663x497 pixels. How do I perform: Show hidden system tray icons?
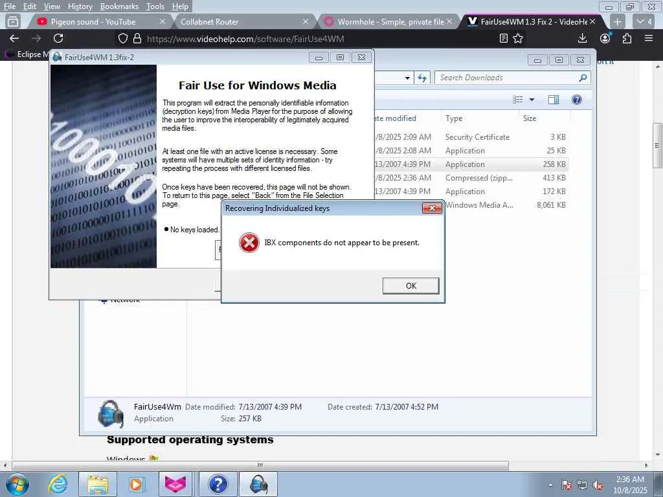[x=550, y=485]
